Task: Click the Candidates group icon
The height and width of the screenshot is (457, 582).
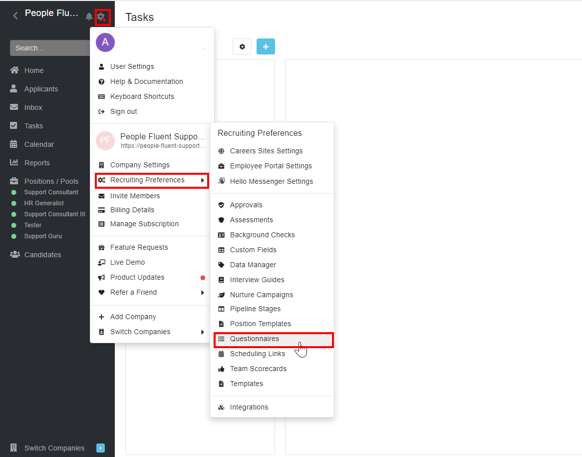Action: (x=15, y=255)
